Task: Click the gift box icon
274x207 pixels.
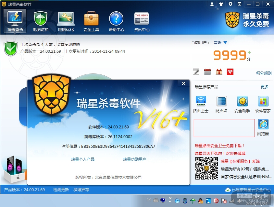Action: click(219, 72)
